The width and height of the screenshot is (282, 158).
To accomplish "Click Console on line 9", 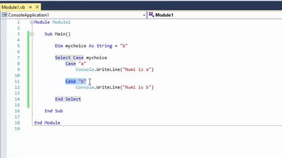I will [x=85, y=69].
